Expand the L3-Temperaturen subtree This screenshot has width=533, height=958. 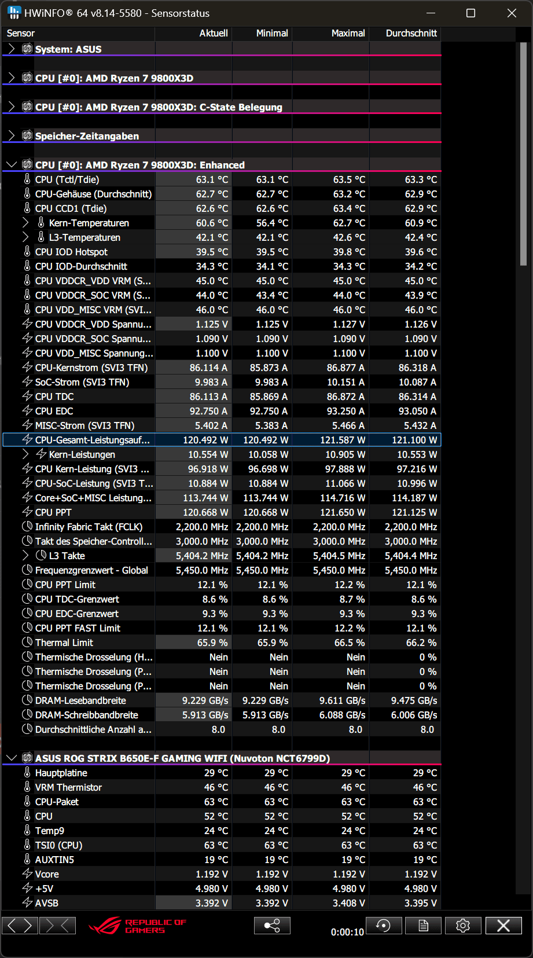tap(25, 237)
